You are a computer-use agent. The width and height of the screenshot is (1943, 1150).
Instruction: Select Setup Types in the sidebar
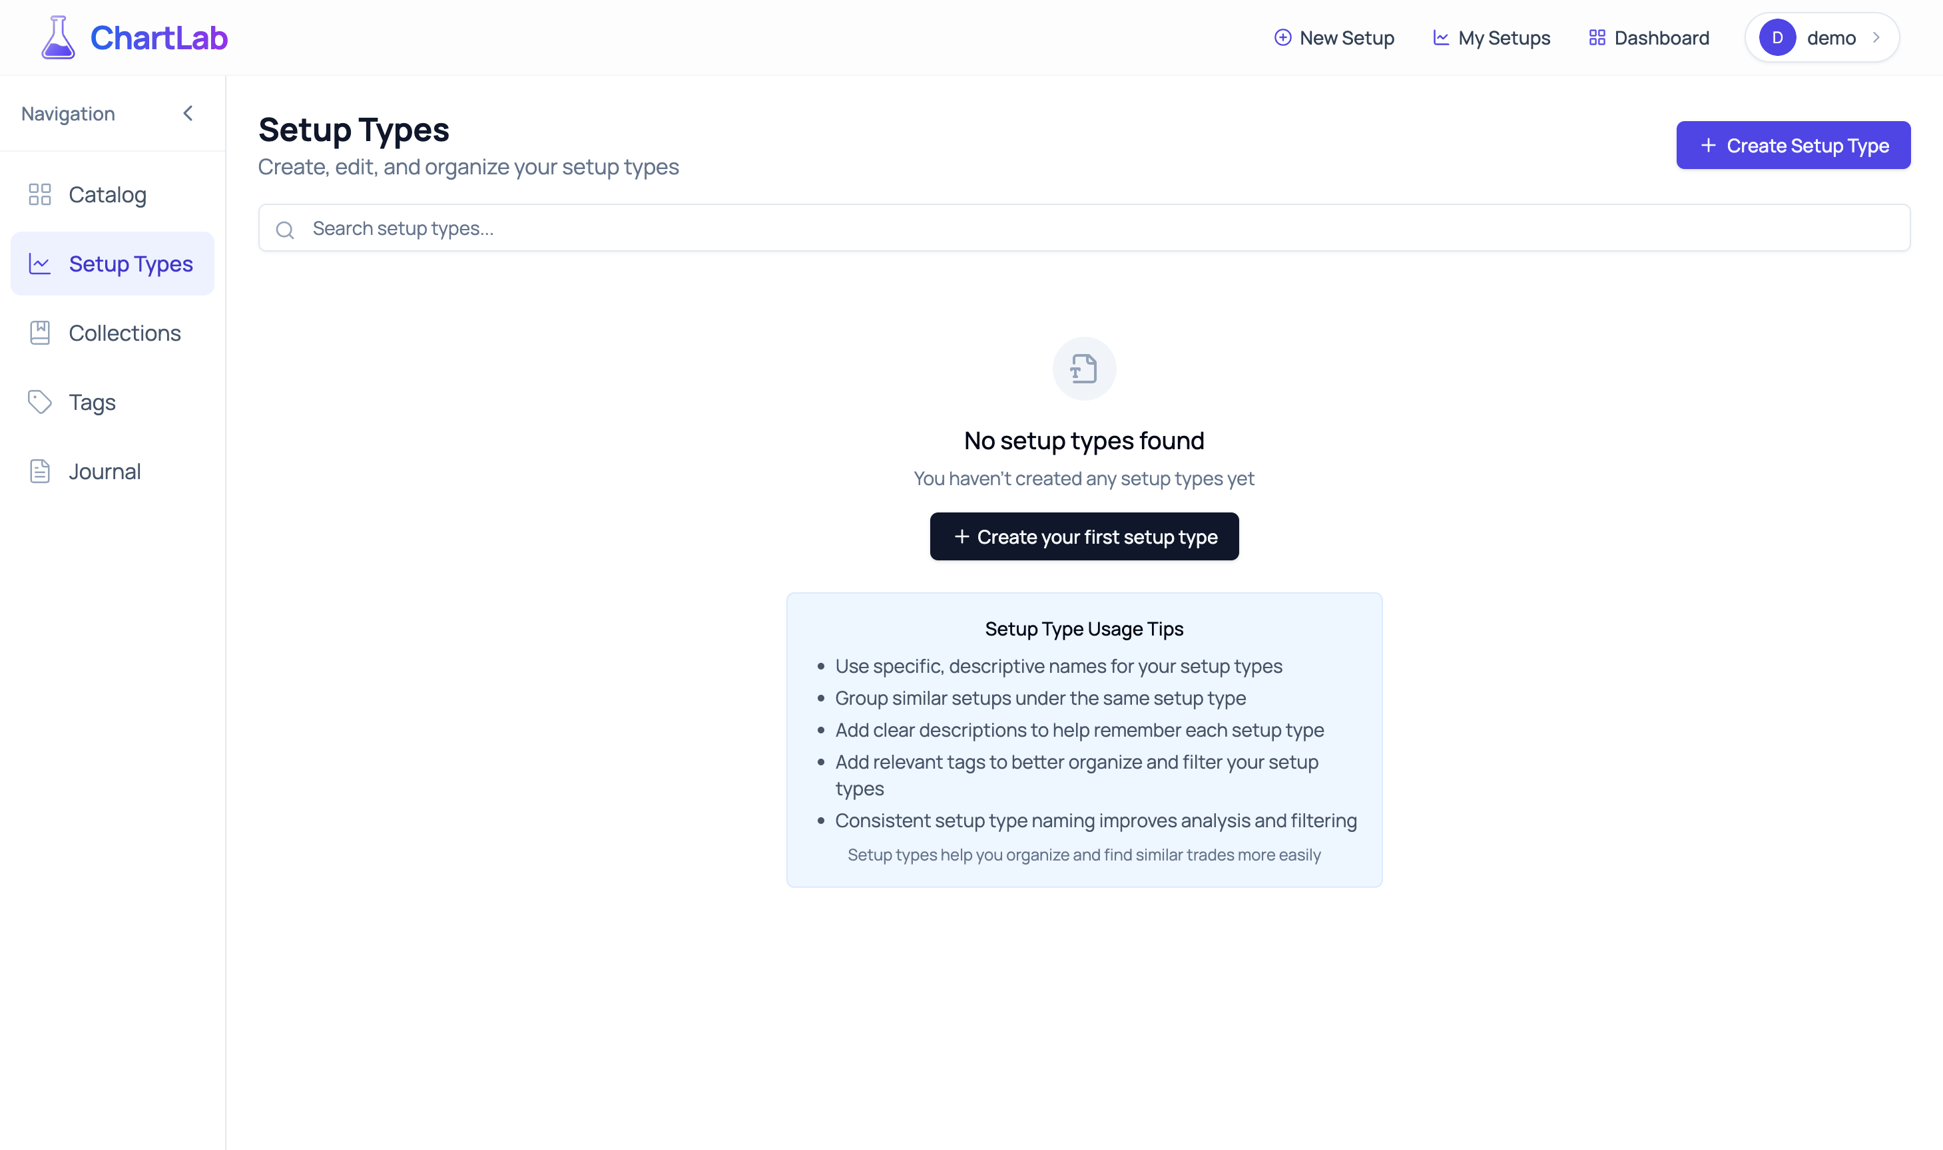click(113, 264)
